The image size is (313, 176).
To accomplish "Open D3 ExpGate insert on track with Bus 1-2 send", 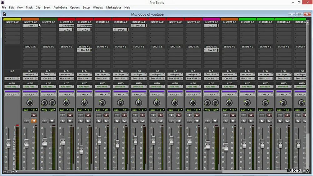I will tap(85, 26).
